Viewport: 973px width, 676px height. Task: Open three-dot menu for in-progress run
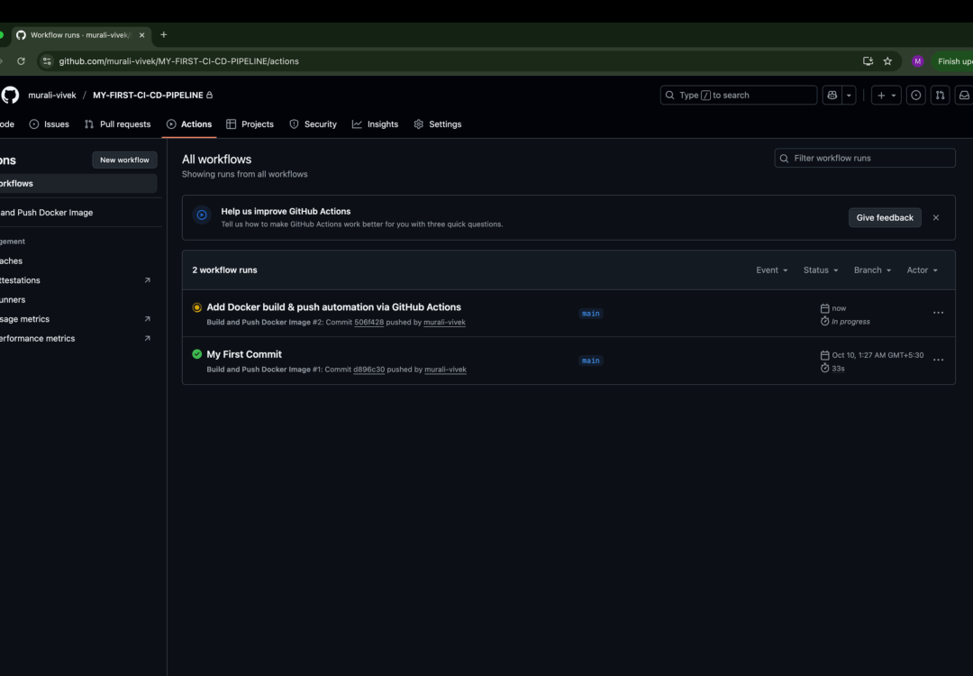tap(938, 313)
